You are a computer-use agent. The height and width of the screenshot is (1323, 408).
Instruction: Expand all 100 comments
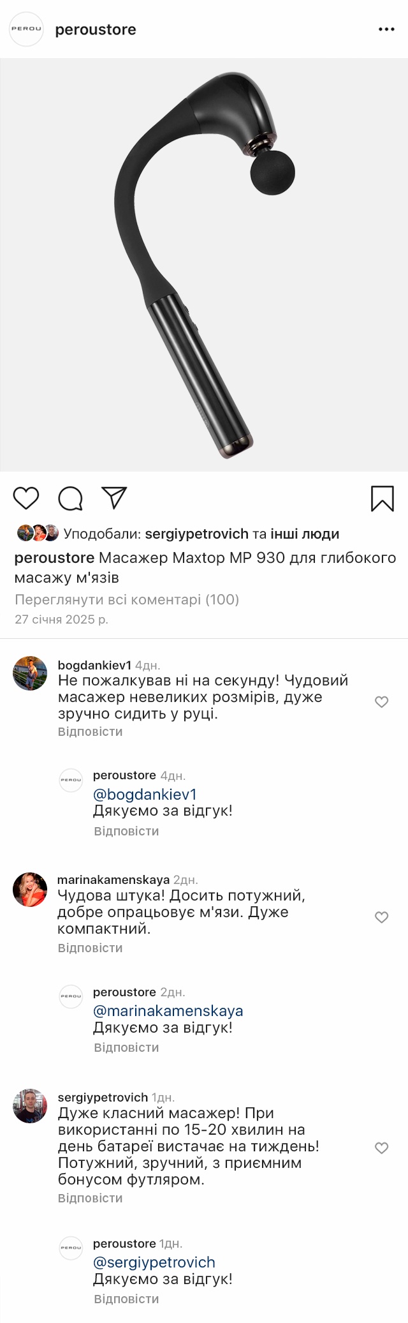point(127,599)
